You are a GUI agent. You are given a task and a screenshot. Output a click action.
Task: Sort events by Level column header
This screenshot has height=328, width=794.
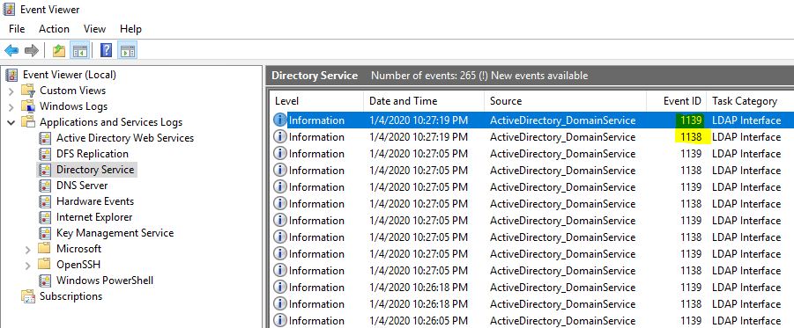click(317, 101)
